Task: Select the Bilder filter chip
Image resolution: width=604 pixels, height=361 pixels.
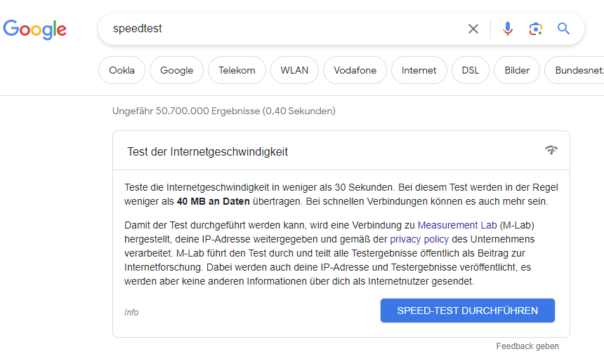Action: (516, 70)
